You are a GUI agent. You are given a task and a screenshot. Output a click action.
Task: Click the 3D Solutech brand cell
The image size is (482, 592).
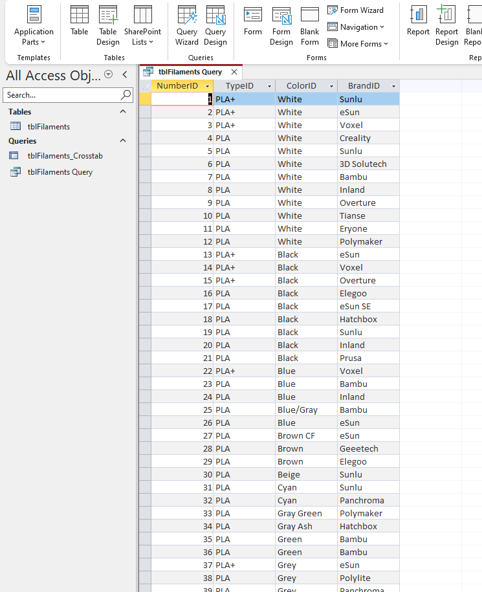pos(368,164)
